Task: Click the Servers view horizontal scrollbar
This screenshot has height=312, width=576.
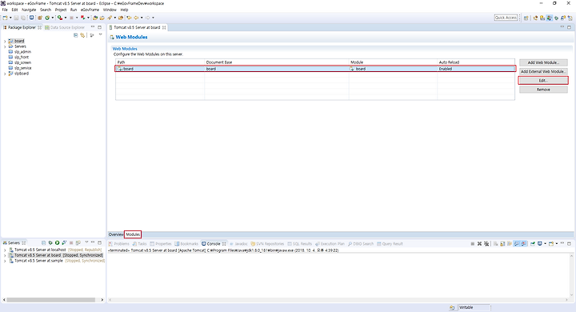Action: coord(51,300)
